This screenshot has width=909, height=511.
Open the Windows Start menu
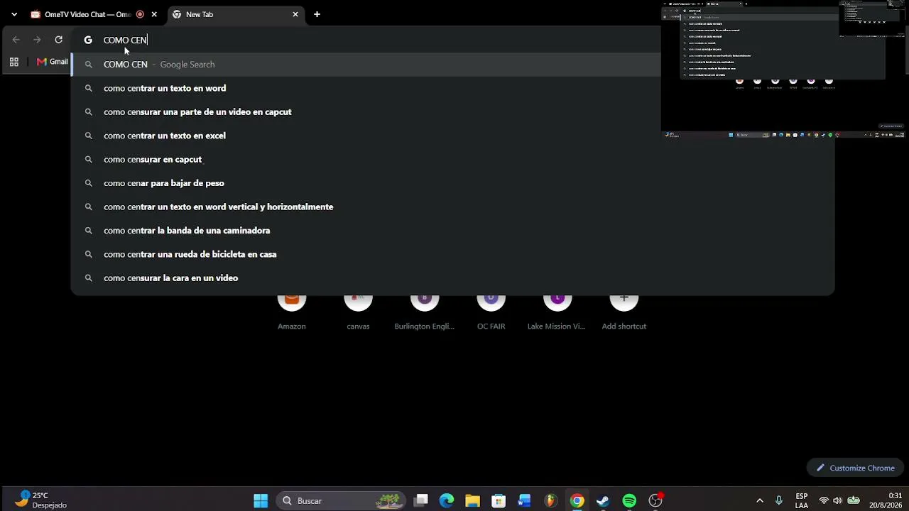pyautogui.click(x=261, y=501)
